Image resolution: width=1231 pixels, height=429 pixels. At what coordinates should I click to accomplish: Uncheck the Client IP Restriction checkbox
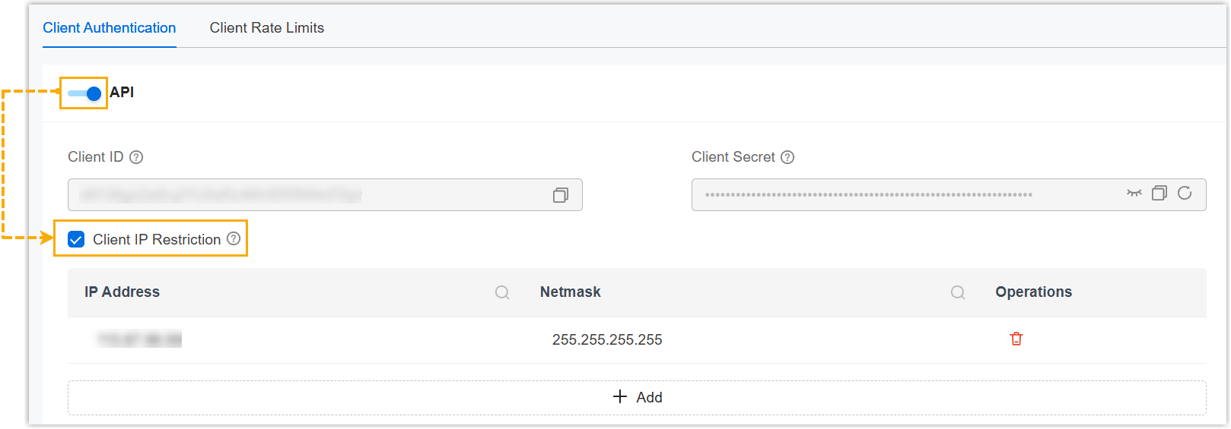[76, 240]
